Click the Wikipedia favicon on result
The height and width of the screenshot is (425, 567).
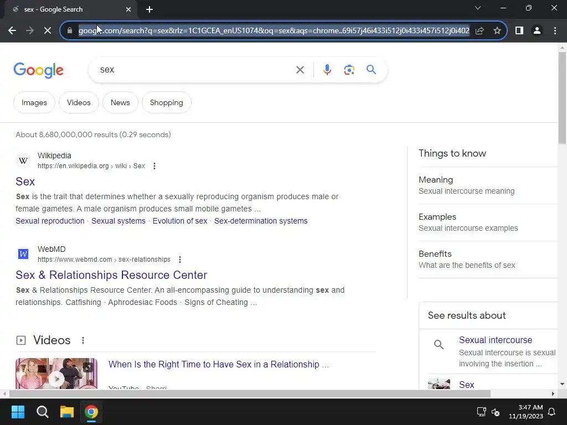pyautogui.click(x=23, y=160)
